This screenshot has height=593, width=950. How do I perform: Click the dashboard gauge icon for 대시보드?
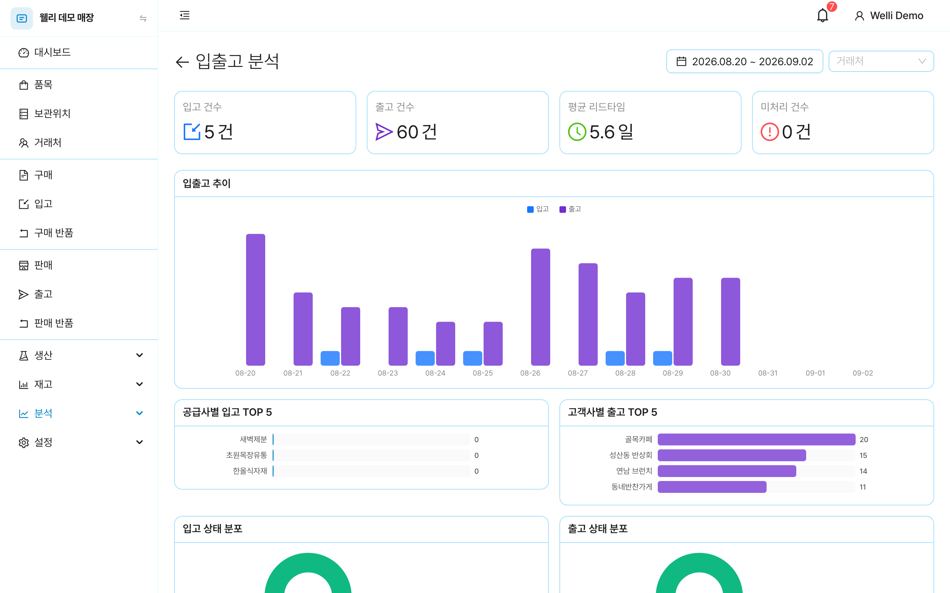coord(23,53)
